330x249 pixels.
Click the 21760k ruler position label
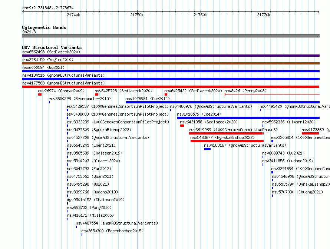click(x=200, y=15)
